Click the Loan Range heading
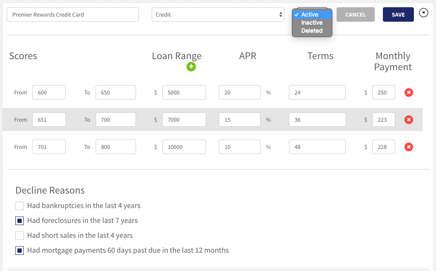436x271 pixels. tap(177, 56)
